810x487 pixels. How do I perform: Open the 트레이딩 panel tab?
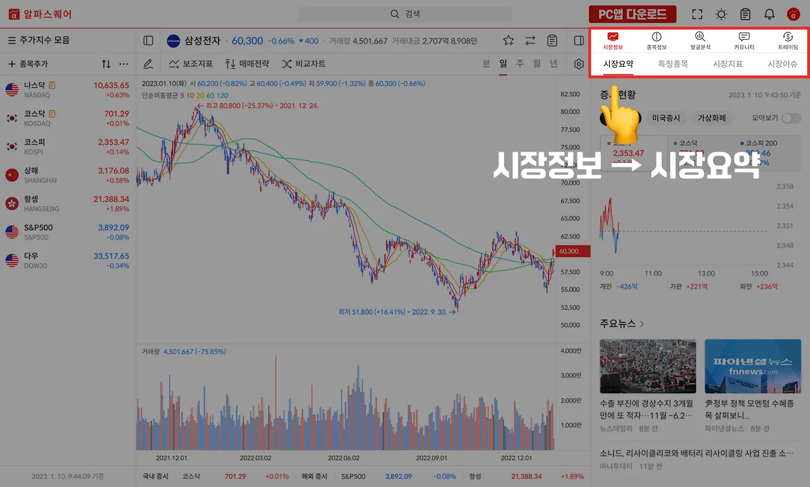(788, 40)
